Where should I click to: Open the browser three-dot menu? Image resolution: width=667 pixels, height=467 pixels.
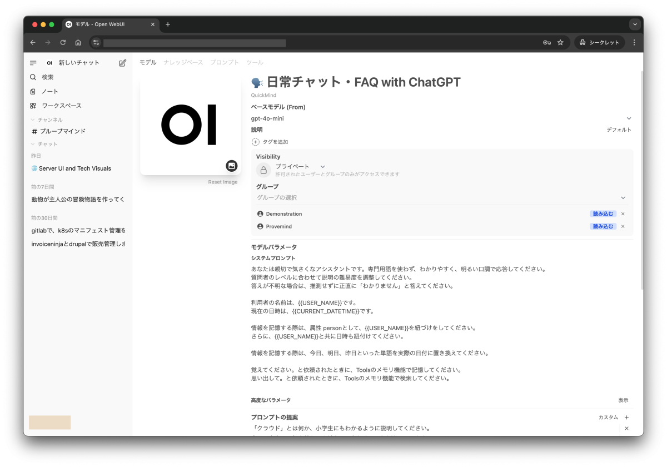point(634,42)
